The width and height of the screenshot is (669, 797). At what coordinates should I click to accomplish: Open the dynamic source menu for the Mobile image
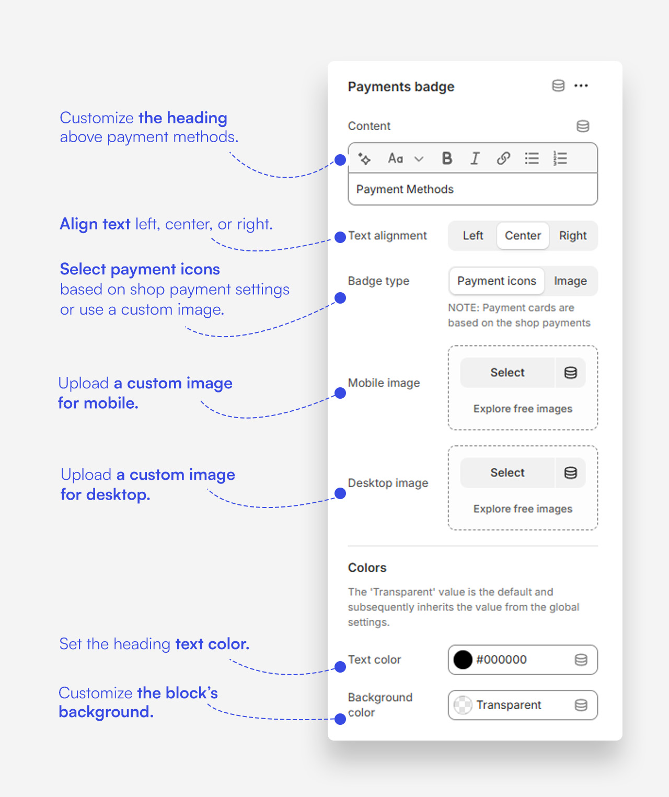[570, 373]
